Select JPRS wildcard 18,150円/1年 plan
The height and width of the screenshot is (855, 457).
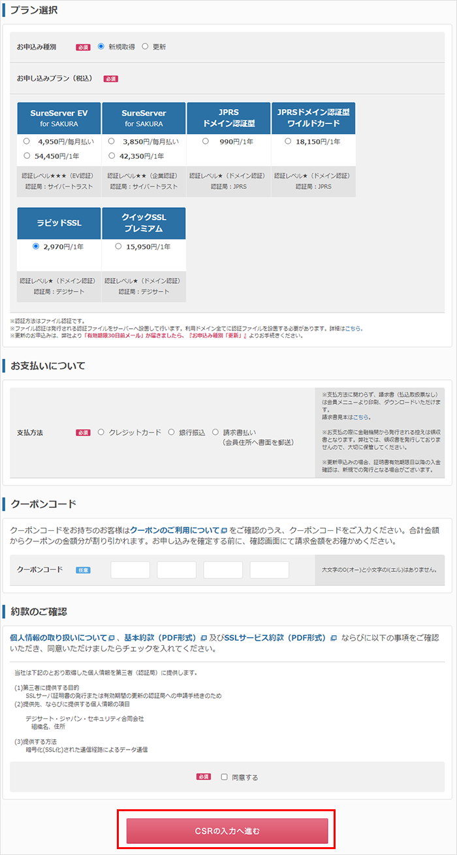[288, 141]
